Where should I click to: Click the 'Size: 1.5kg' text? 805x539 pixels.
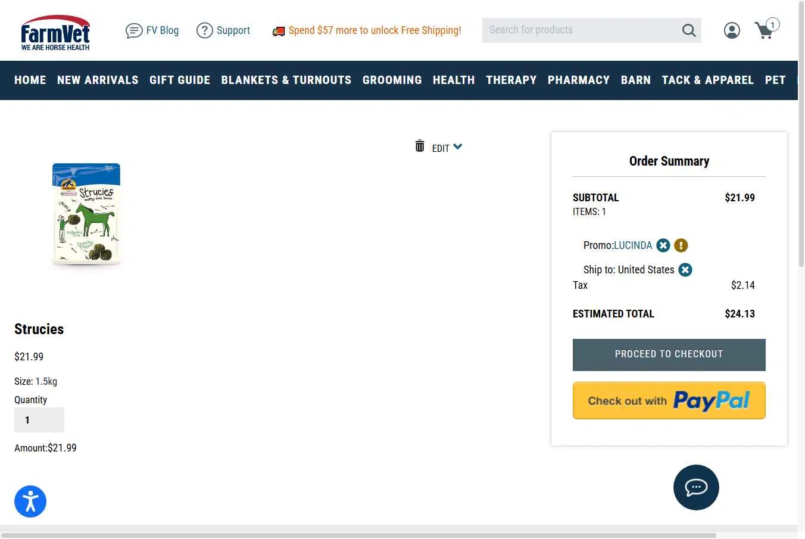tap(36, 381)
